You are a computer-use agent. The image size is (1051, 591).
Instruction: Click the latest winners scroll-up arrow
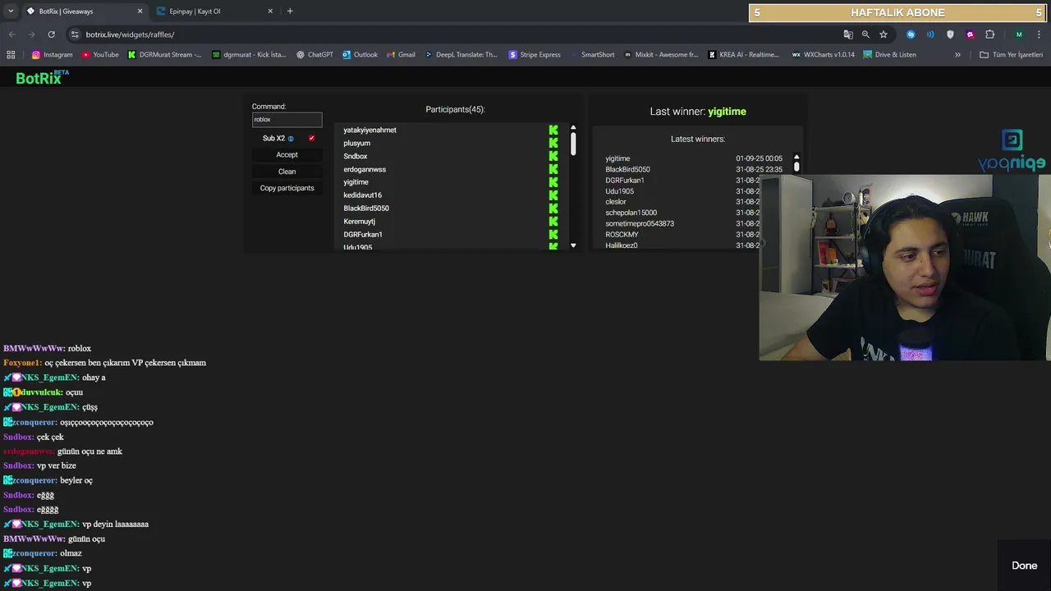click(796, 157)
